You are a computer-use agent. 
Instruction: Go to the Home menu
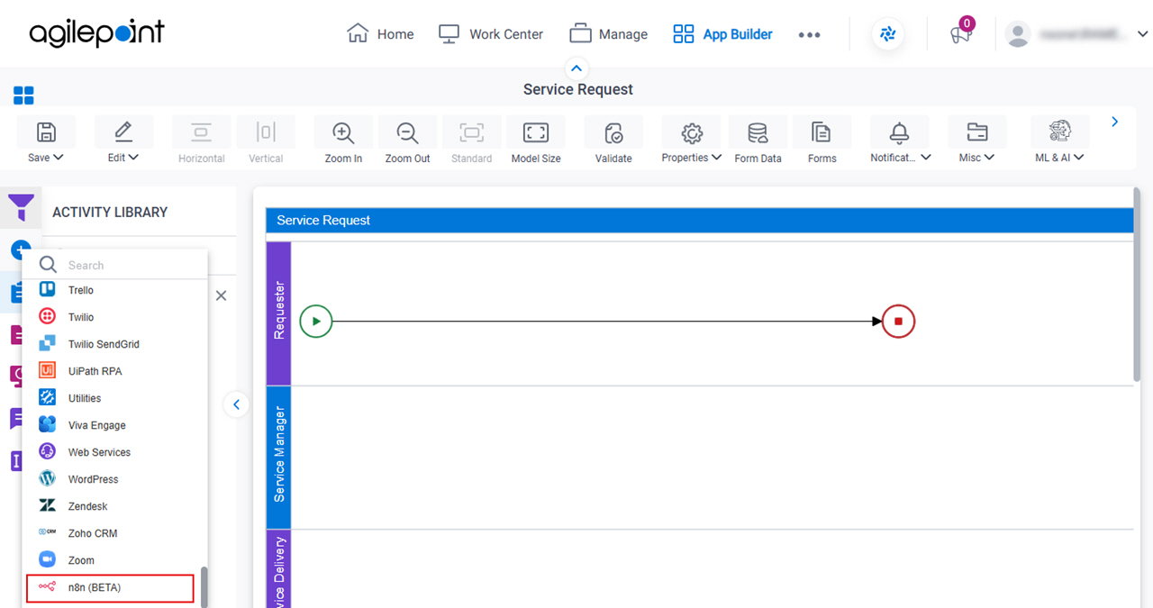coord(380,34)
